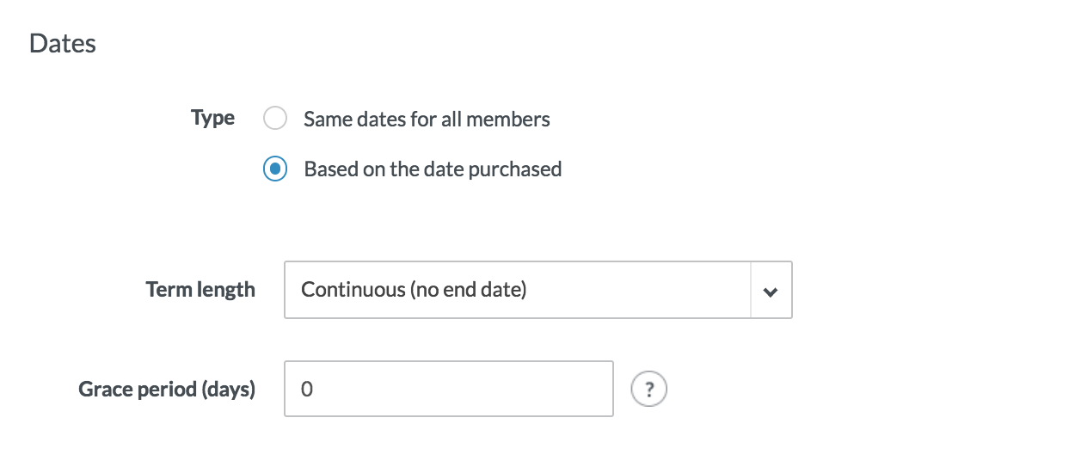Focus the Grace period (days) input field
This screenshot has width=1075, height=473.
coord(448,390)
